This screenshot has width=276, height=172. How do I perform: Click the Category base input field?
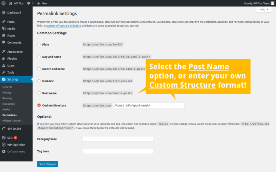[x=118, y=139]
